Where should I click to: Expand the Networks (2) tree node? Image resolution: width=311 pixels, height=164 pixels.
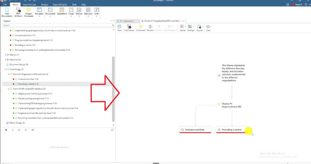(x=5, y=60)
